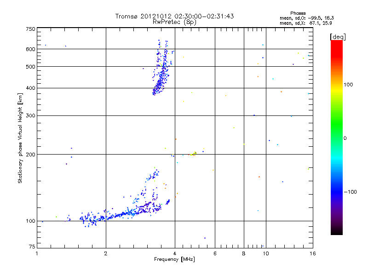
Task: Click the colorbar tick label '100'
Action: (348, 85)
